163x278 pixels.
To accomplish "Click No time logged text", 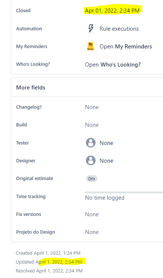I will click(105, 198).
